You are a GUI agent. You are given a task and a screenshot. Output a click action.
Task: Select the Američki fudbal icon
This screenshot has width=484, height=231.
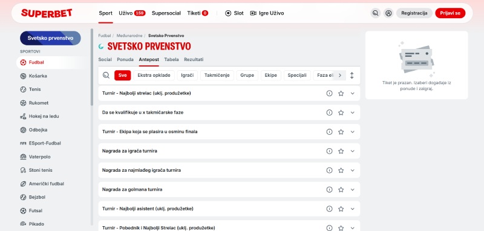pos(23,184)
